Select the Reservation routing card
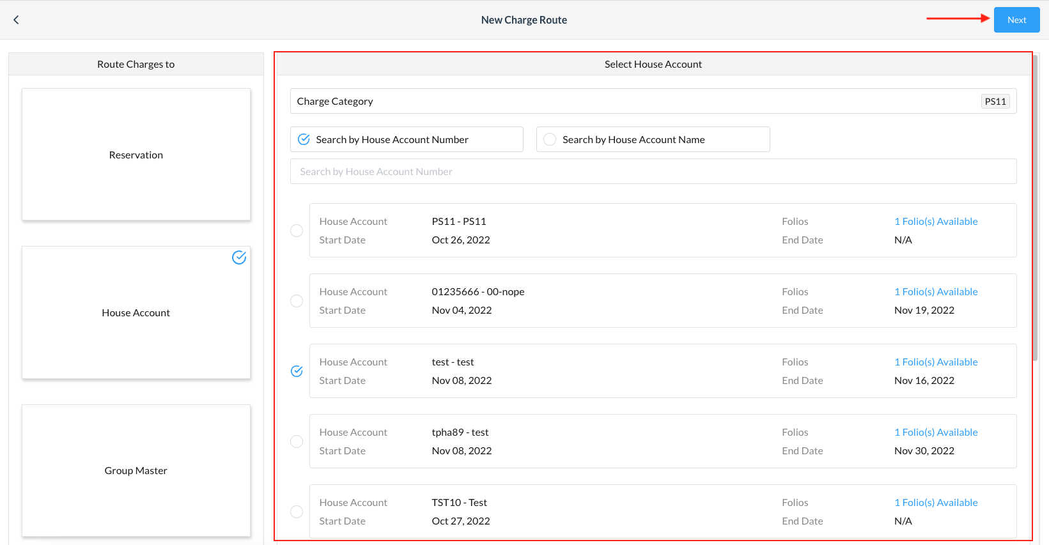 pyautogui.click(x=136, y=155)
